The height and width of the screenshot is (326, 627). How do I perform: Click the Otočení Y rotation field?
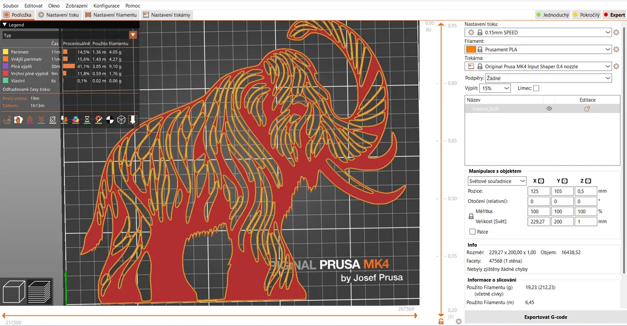pos(562,201)
